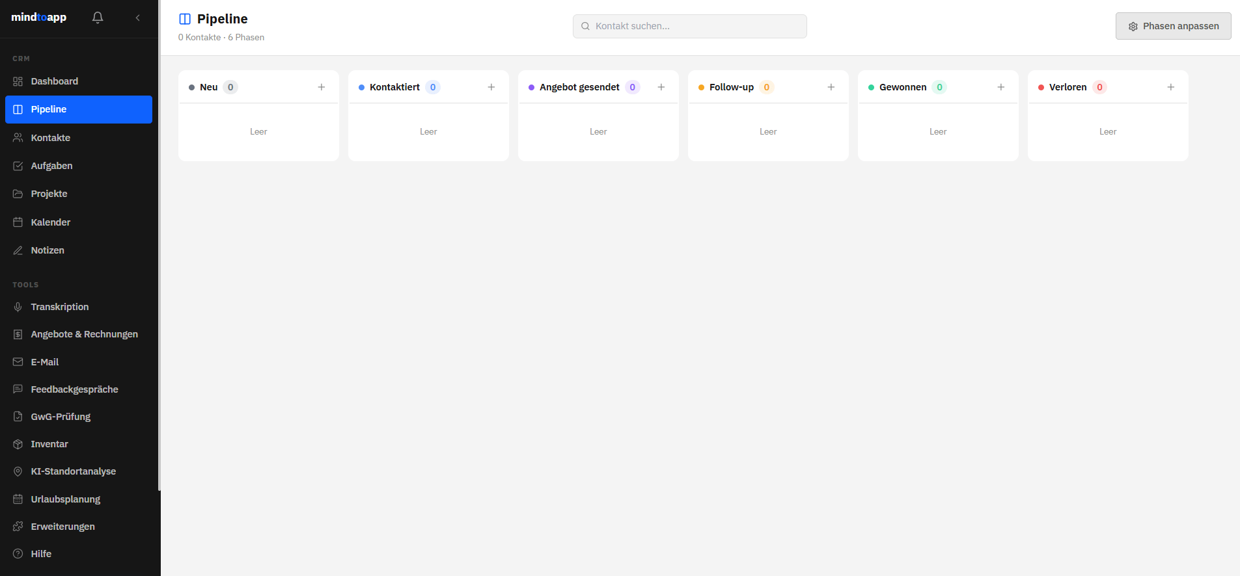Click the Gewonnen column title
1240x576 pixels.
coord(903,87)
